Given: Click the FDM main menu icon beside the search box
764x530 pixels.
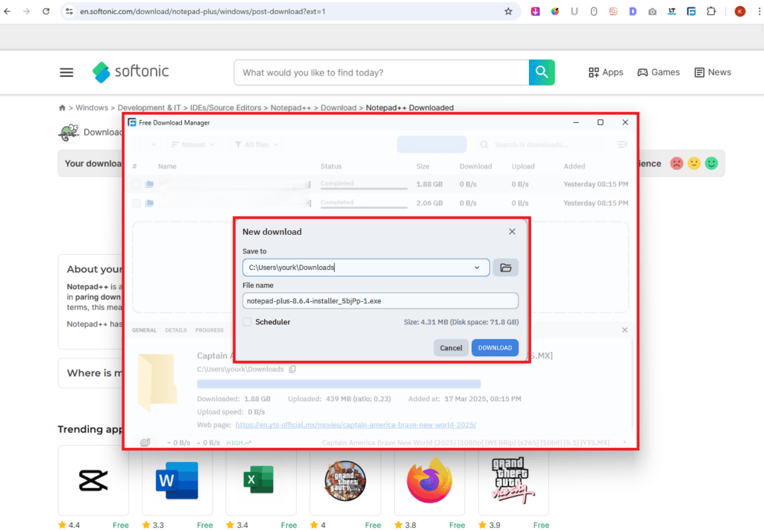Looking at the screenshot, I should [621, 145].
